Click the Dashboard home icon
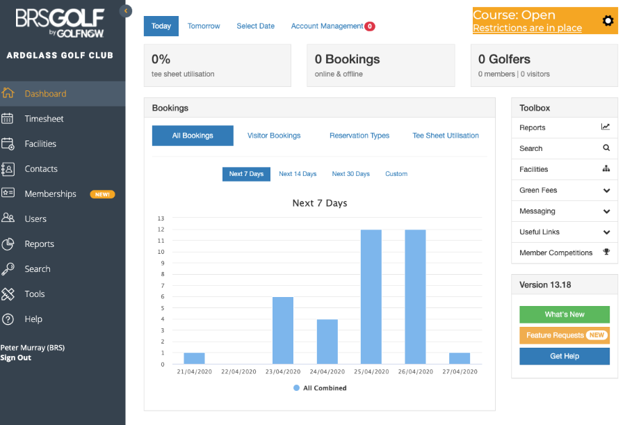The image size is (625, 425). 8,93
